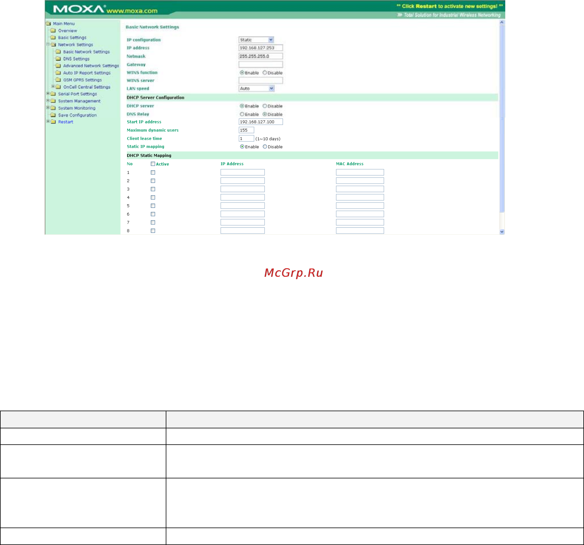Open the LAN speed dropdown

coord(271,88)
